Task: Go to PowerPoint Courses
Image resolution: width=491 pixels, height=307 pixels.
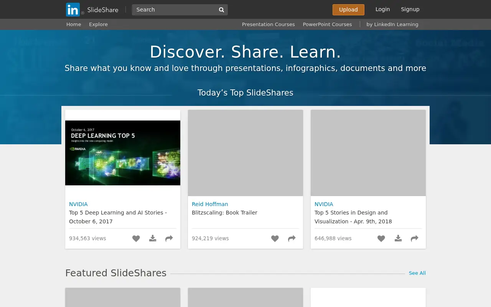Action: tap(327, 24)
